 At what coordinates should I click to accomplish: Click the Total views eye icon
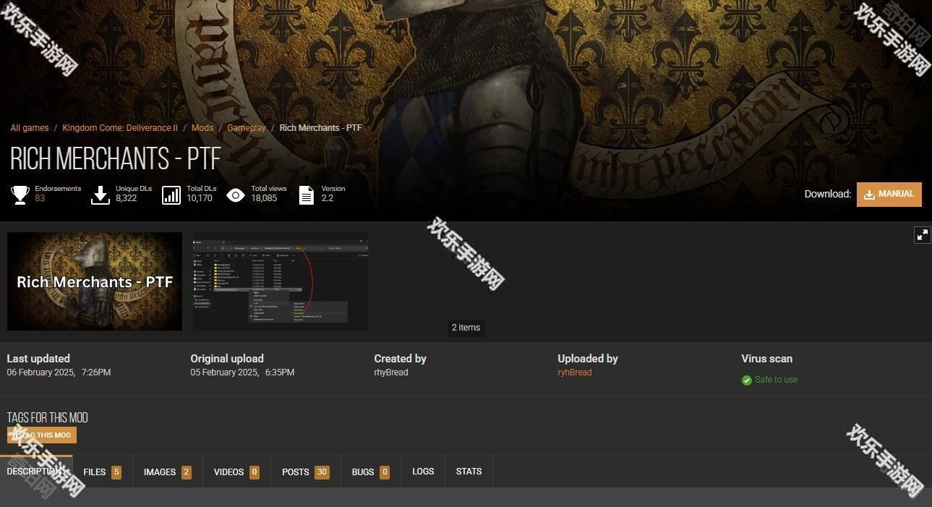coord(236,195)
